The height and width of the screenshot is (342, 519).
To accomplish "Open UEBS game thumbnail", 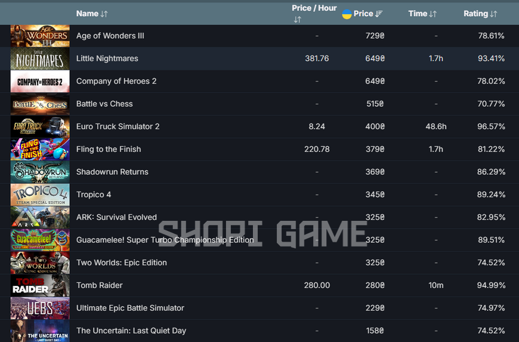I will click(40, 308).
